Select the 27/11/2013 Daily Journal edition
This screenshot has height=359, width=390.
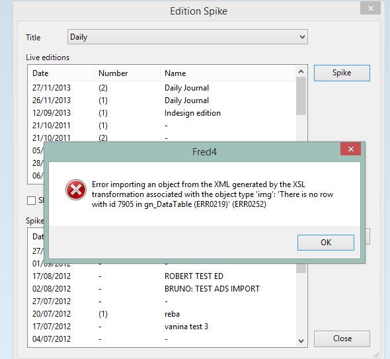162,88
